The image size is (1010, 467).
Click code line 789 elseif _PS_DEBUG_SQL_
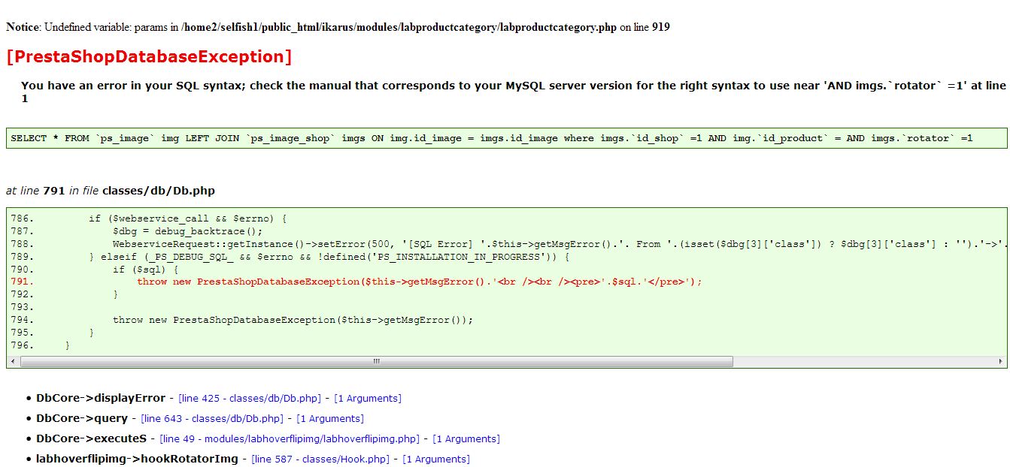(329, 257)
